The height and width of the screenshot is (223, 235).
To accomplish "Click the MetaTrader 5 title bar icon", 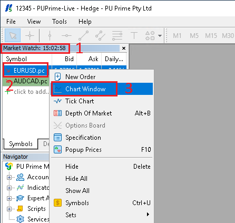I will [8, 8].
